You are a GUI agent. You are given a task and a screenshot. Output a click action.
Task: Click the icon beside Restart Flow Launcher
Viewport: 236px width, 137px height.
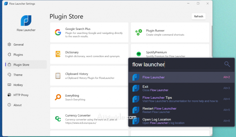coord(136,110)
